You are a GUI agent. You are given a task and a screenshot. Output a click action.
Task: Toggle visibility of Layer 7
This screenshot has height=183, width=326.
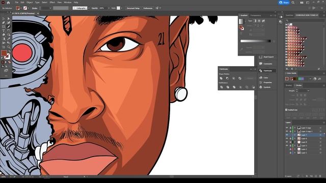287,135
